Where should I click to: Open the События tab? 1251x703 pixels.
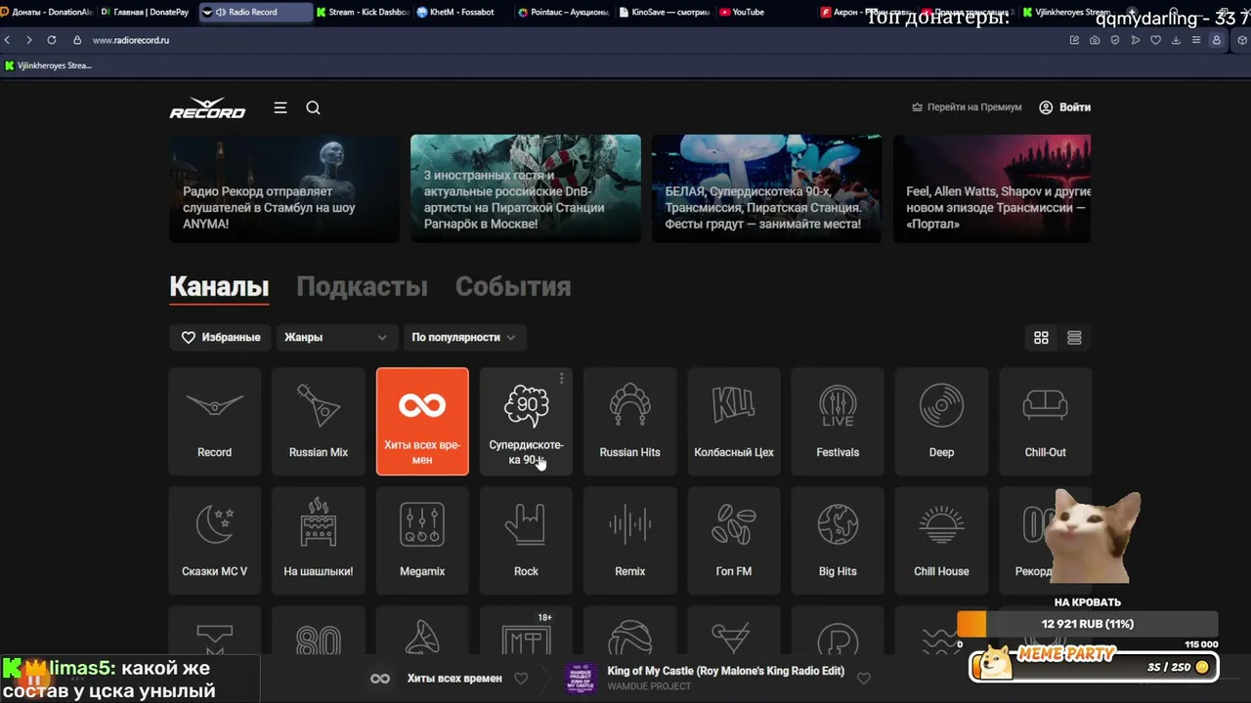[x=513, y=286]
